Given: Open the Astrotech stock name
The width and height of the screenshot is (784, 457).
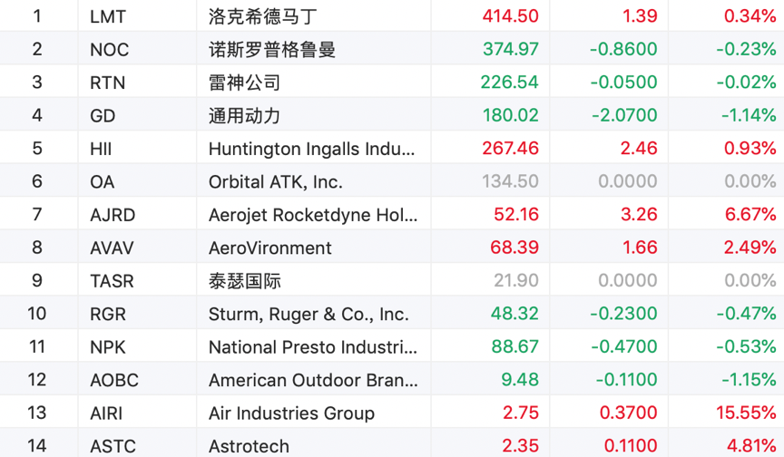Looking at the screenshot, I should 250,446.
